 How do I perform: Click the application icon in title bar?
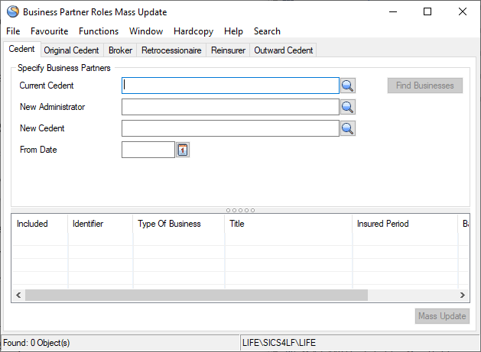point(12,11)
